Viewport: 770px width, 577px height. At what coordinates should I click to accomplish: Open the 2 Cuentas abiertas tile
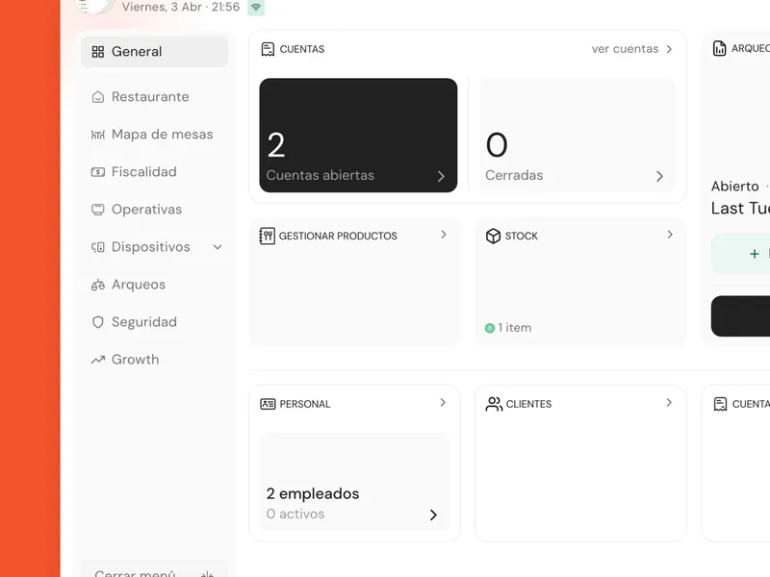click(x=358, y=136)
